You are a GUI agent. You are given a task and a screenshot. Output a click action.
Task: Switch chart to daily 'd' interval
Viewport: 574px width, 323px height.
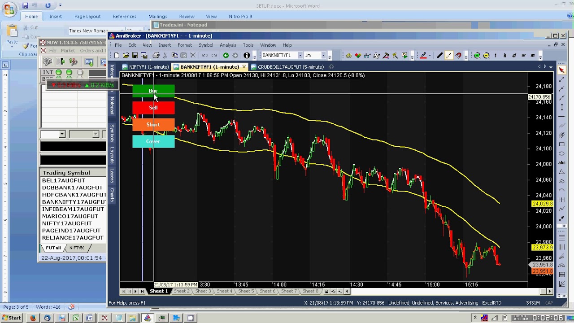(x=514, y=55)
